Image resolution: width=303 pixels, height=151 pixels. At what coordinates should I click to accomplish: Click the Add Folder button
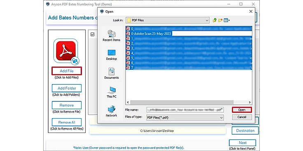[67, 88]
